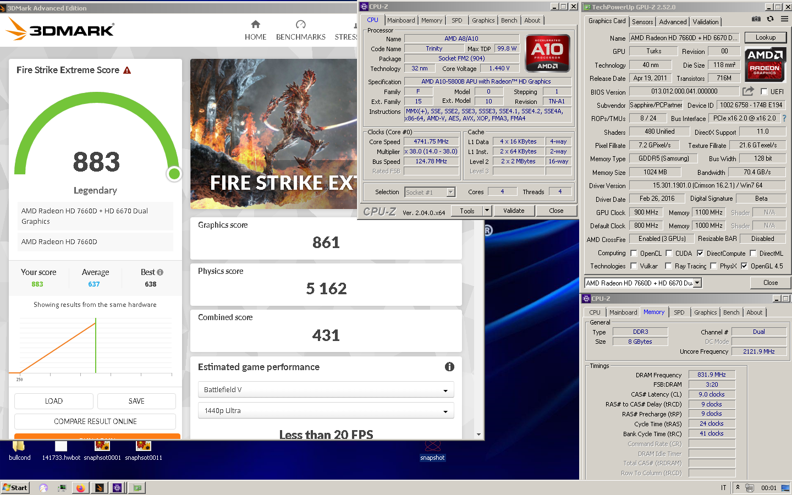Click the IT language indicator in tray

point(723,488)
